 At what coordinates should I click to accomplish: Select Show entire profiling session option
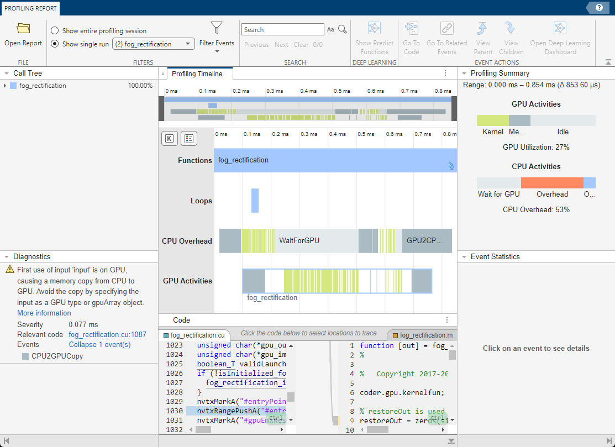click(55, 31)
